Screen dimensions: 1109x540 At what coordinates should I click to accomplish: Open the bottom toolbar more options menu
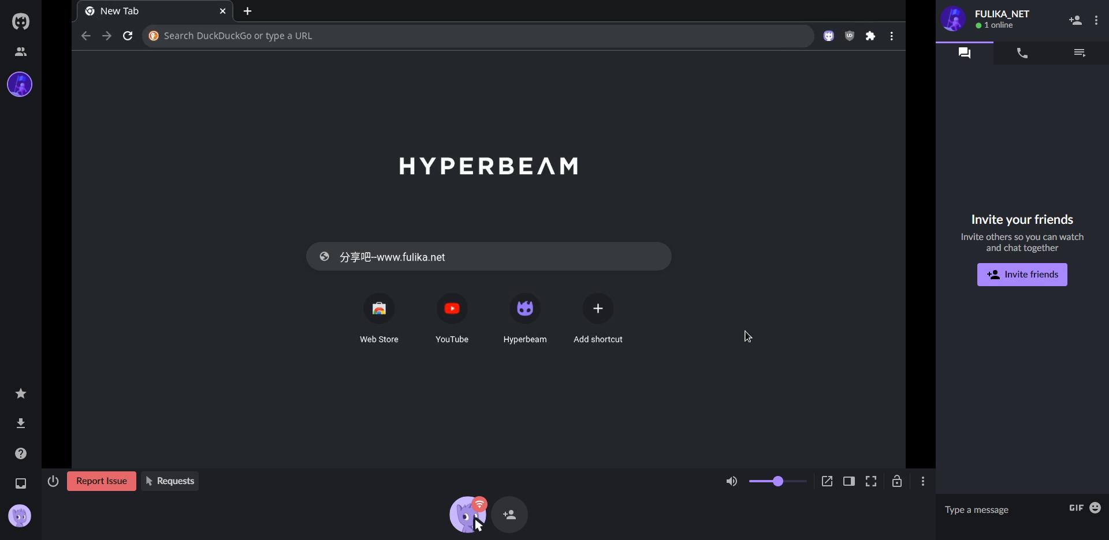point(923,481)
